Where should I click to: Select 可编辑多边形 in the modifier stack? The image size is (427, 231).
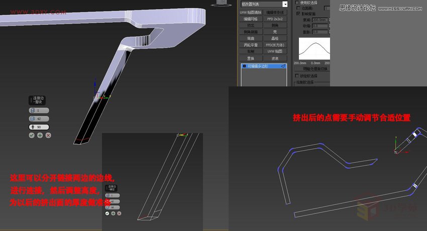click(264, 66)
